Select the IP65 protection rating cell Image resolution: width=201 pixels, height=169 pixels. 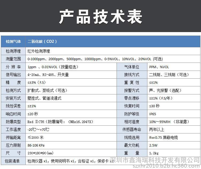(152, 114)
